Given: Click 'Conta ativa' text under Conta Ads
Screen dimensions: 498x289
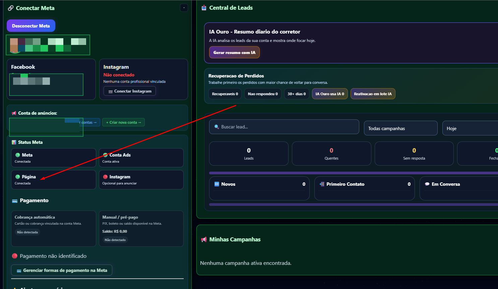Looking at the screenshot, I should [x=111, y=162].
